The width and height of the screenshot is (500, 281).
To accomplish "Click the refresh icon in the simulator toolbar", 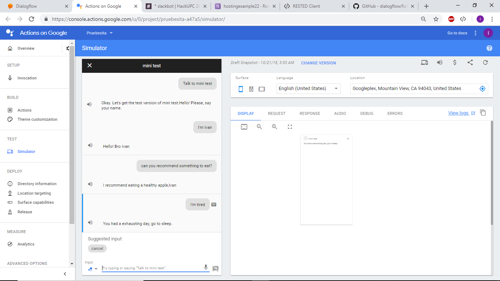I will tap(485, 63).
